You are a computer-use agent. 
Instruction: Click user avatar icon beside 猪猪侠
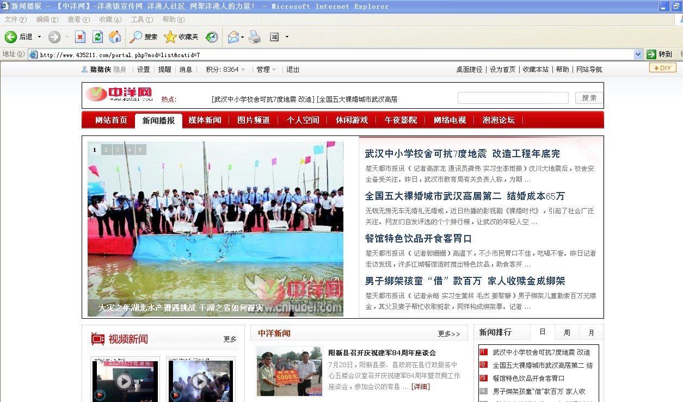[x=85, y=69]
